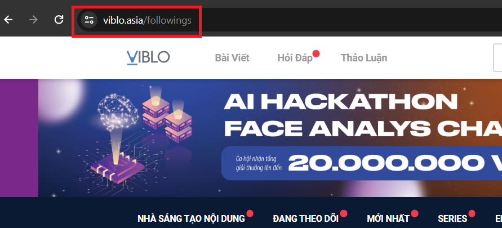Go back with the browser back arrow
502x228 pixels.
8,20
